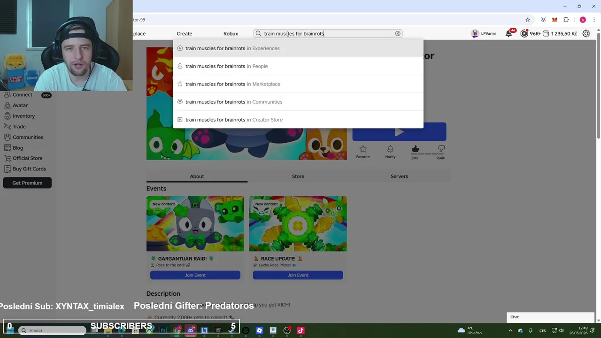Search train muscles for brainrots in Communities
Screen dimensions: 601x338
point(298,102)
